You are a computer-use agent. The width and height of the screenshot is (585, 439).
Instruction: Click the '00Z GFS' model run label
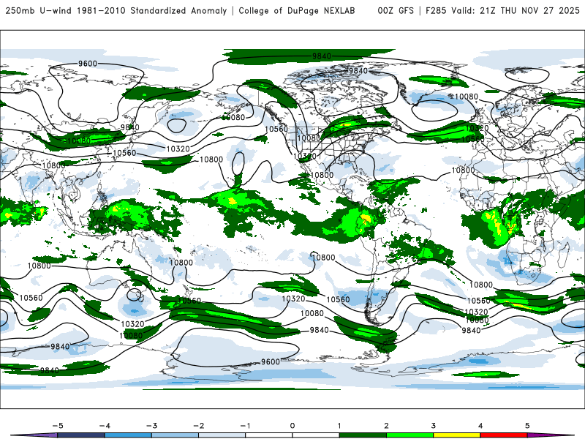click(396, 10)
